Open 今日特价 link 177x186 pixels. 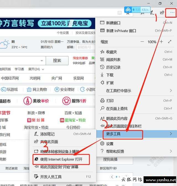[73, 128]
